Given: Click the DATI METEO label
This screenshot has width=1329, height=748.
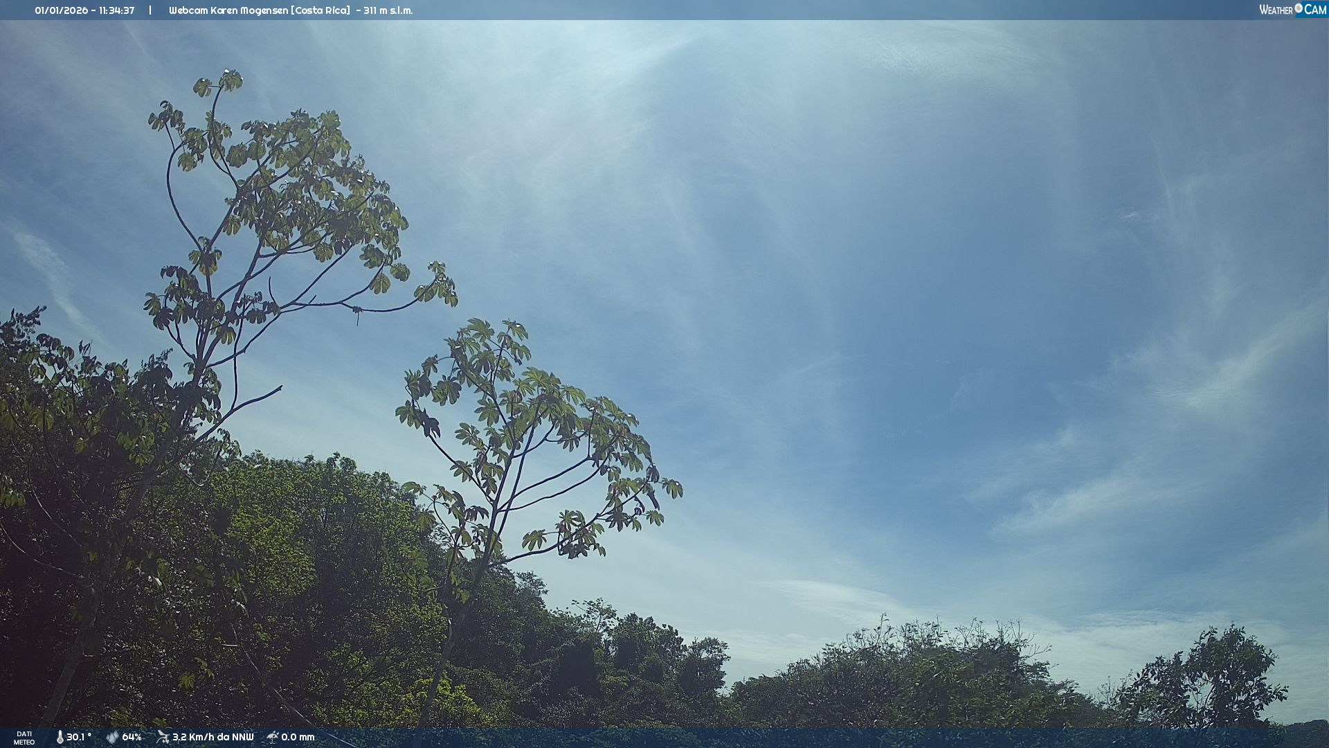Looking at the screenshot, I should (x=24, y=738).
